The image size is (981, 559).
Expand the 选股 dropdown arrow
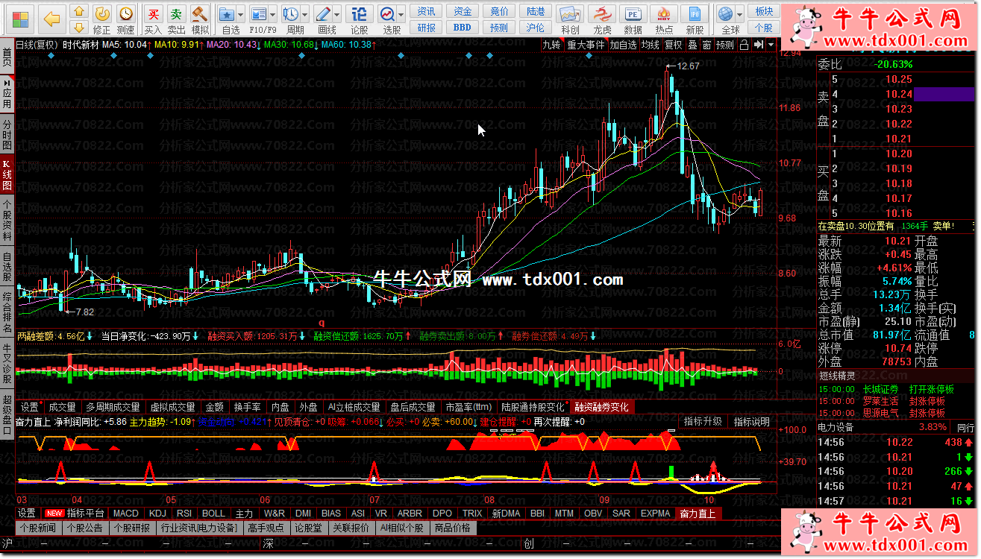[401, 14]
